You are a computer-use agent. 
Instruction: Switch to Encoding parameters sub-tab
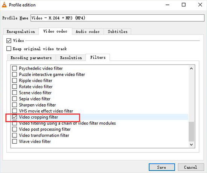pos(31,58)
